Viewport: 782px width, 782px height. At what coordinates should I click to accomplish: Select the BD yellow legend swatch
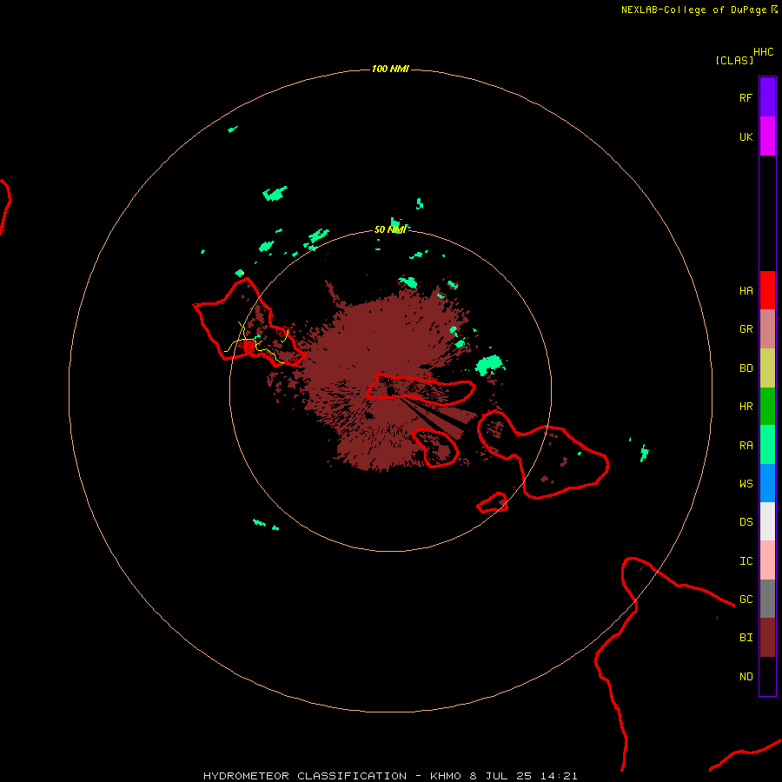(767, 368)
